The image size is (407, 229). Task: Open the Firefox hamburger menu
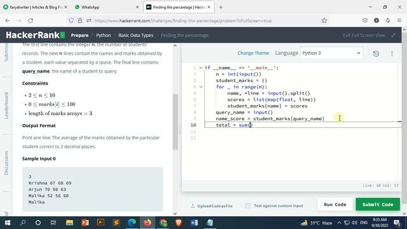[x=399, y=20]
